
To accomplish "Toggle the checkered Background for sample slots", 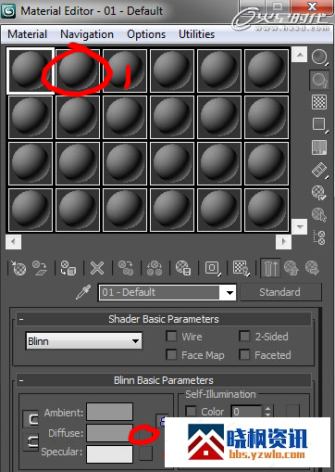I will (319, 102).
